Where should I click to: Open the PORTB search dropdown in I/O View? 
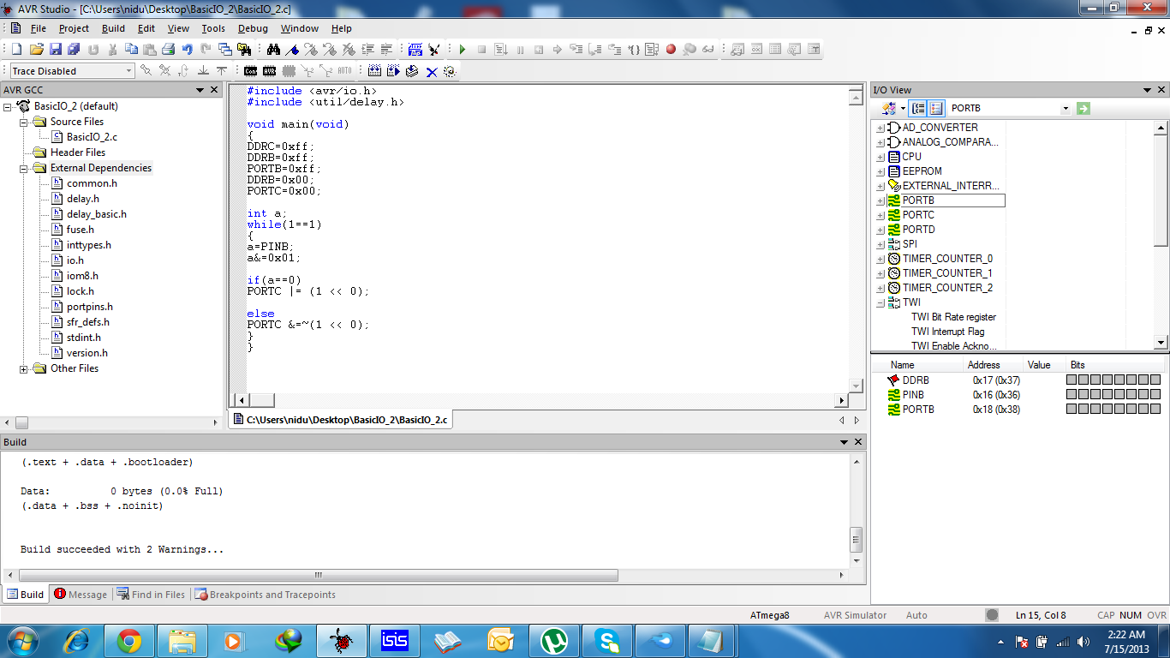point(1066,109)
